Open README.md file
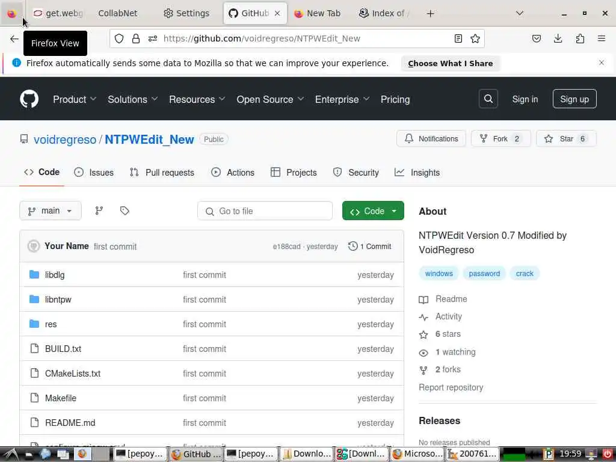Screen dimensions: 616x462 tap(70, 423)
